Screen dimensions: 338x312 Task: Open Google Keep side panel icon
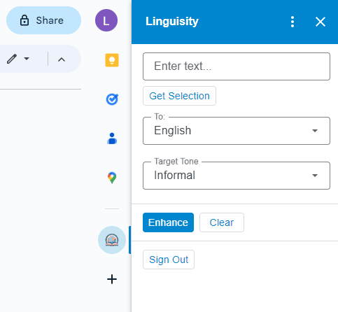tap(112, 60)
